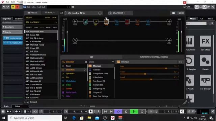Open the Windows Store taskbar icon
Image resolution: width=216 pixels, height=121 pixels.
pos(82,118)
